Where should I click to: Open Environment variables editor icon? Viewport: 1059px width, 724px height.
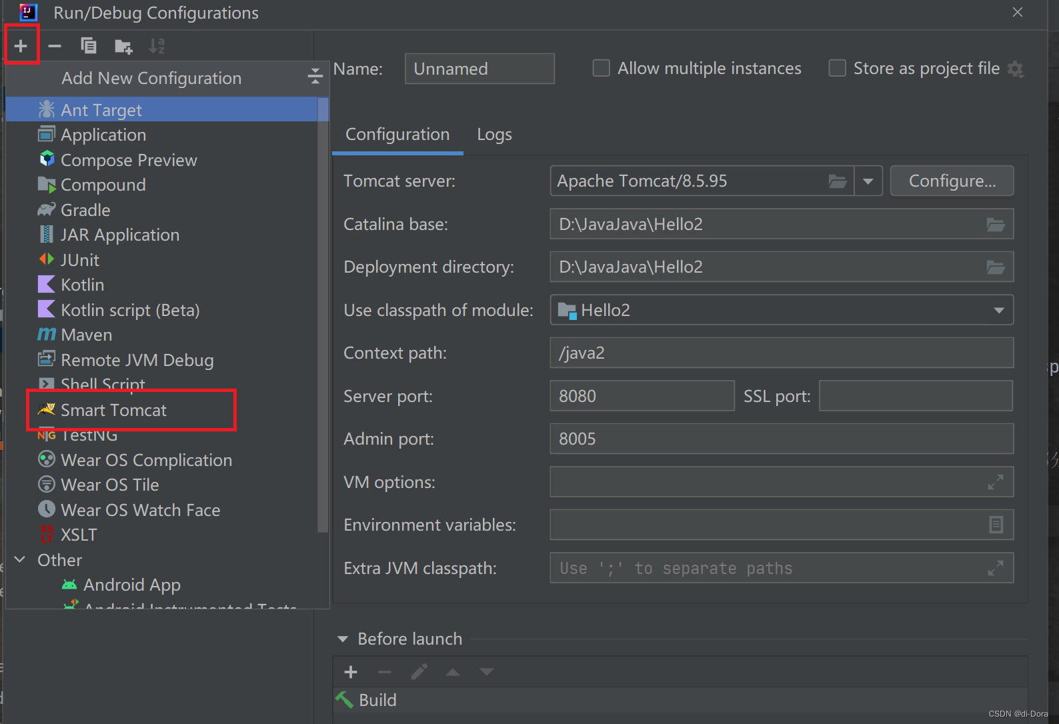(x=996, y=525)
